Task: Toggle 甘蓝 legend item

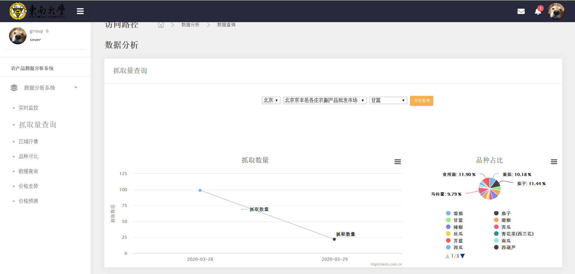Action: point(455,220)
